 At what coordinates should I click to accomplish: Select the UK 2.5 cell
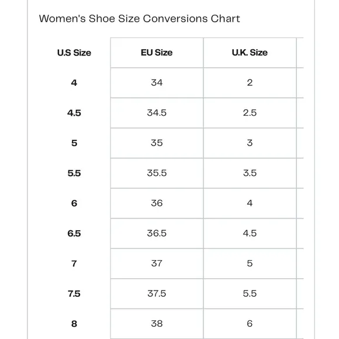250,113
